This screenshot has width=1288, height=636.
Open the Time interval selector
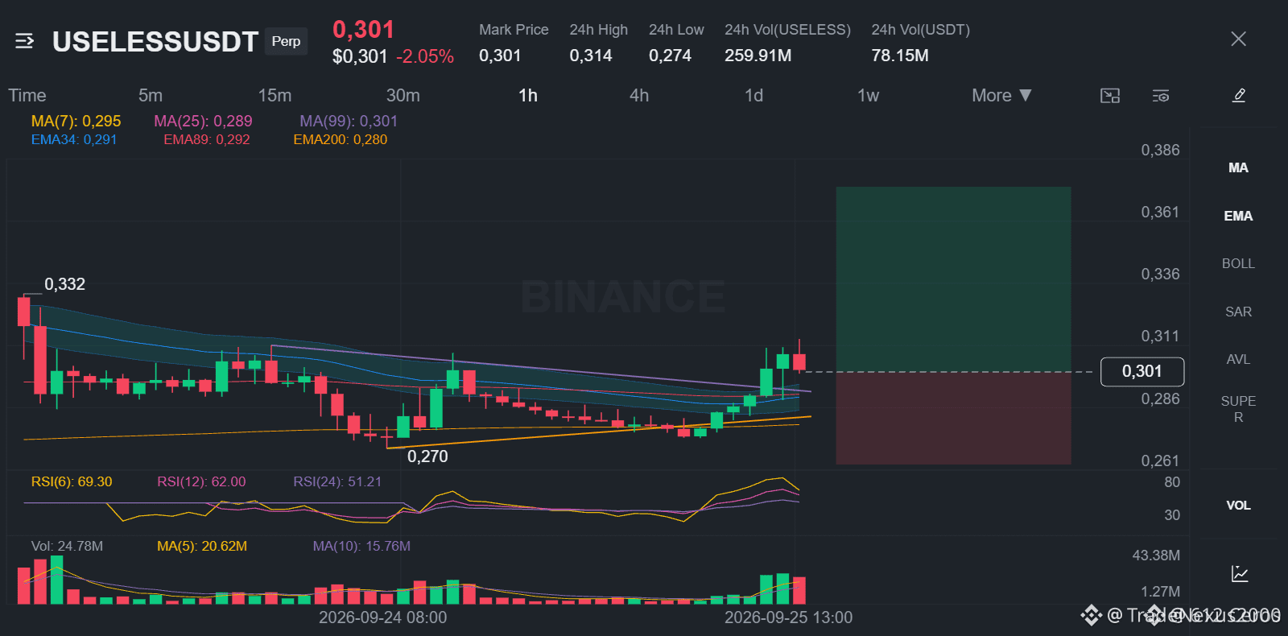click(x=27, y=96)
